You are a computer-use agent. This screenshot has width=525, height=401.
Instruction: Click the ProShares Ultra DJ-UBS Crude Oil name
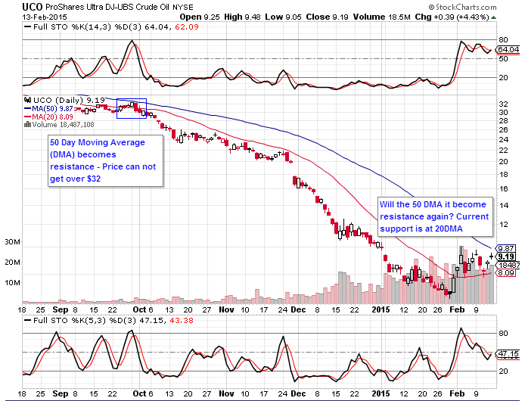click(107, 7)
